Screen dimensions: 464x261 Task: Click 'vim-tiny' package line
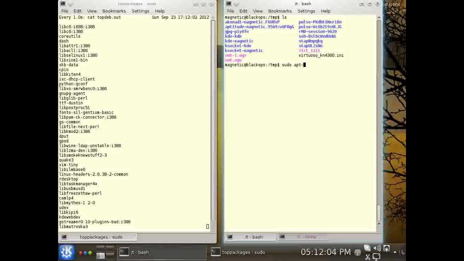69,165
